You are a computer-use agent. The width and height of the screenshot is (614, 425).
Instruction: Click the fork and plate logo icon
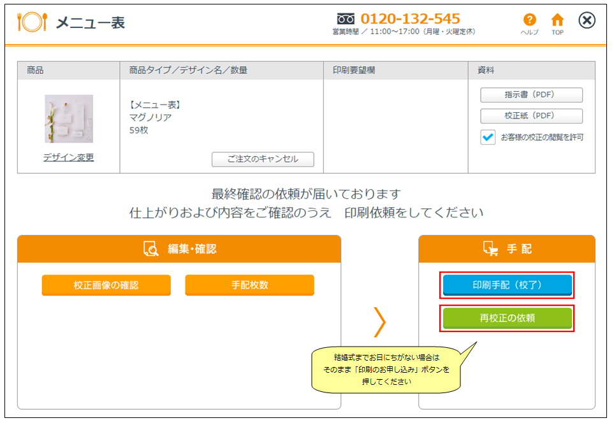(31, 23)
